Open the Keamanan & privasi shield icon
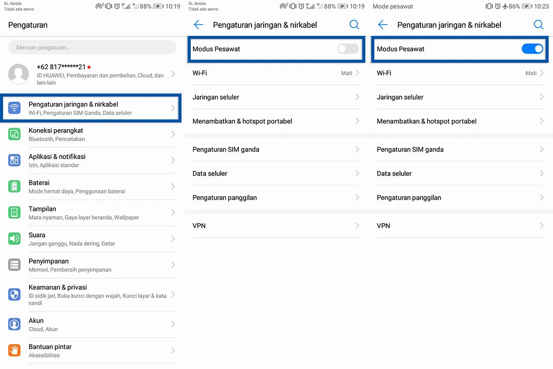This screenshot has width=553, height=369. (x=14, y=294)
